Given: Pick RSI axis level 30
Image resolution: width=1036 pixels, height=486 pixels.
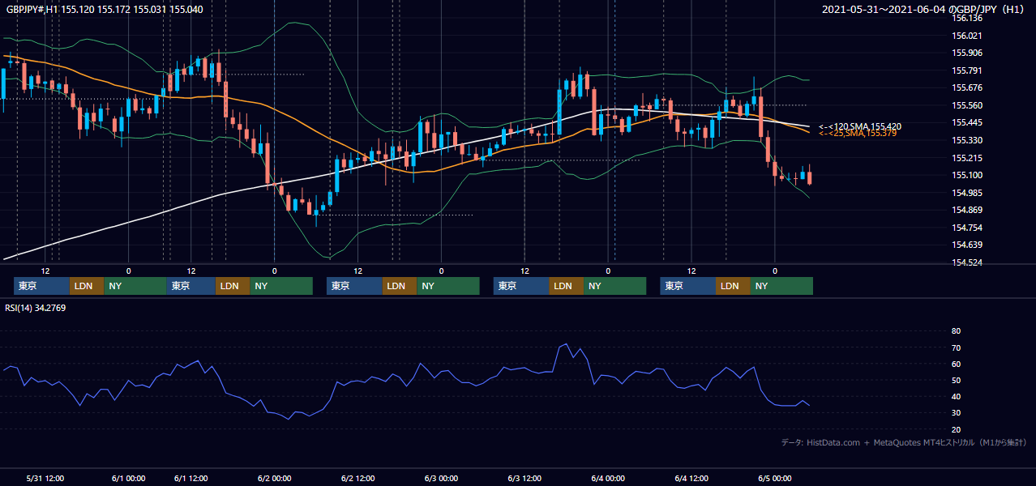Looking at the screenshot, I should click(956, 413).
